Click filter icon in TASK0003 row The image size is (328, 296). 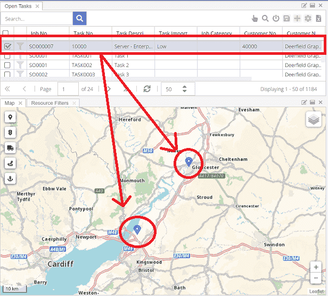[20, 74]
